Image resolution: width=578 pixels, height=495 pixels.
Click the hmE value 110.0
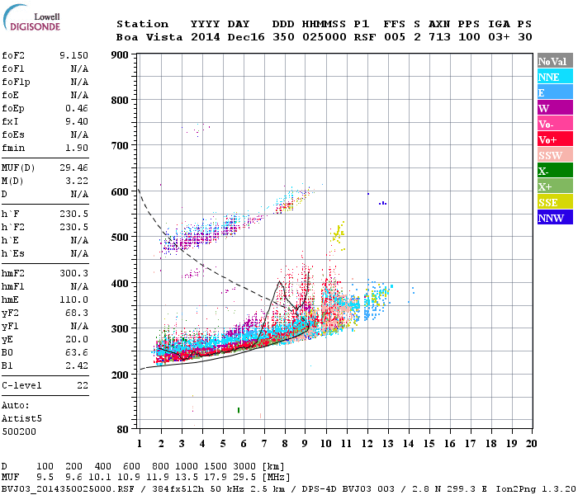tap(73, 299)
